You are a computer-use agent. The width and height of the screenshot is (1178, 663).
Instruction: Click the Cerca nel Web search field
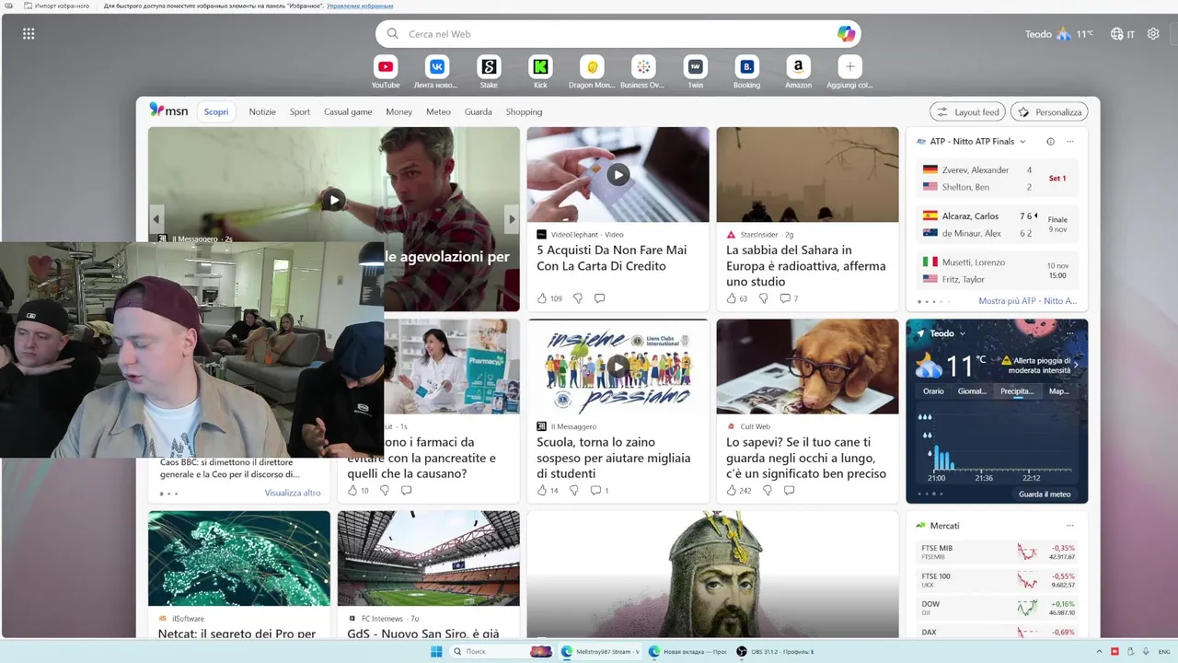pyautogui.click(x=617, y=34)
